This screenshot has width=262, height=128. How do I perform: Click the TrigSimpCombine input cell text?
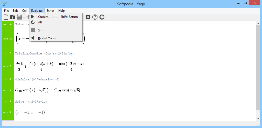(45, 53)
